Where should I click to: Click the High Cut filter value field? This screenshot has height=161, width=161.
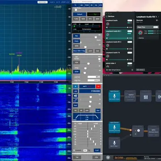tap(93, 80)
